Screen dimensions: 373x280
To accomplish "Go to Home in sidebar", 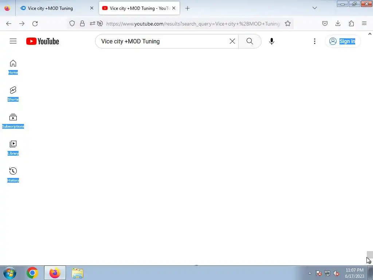I will tap(13, 67).
